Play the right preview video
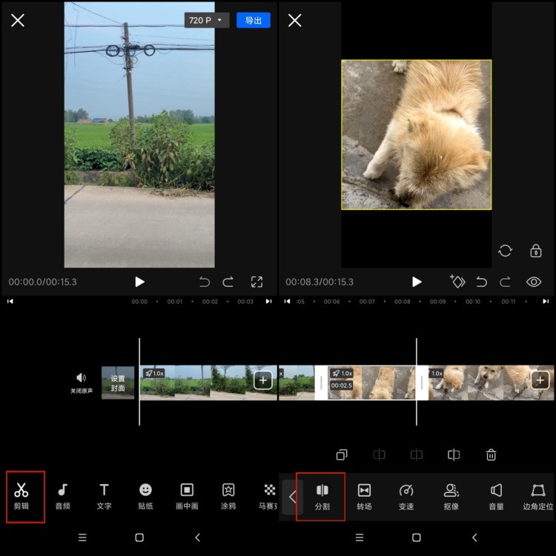Viewport: 556px width, 556px height. tap(417, 282)
